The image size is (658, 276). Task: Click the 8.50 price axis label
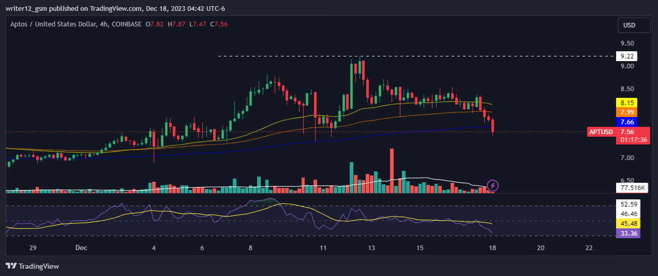627,89
